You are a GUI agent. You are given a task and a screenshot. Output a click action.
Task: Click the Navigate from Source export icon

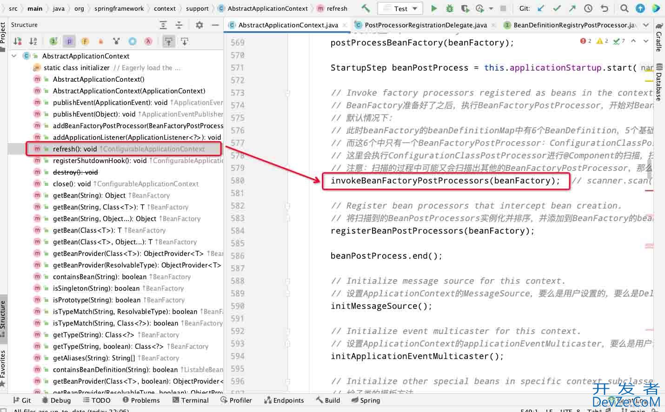(185, 41)
